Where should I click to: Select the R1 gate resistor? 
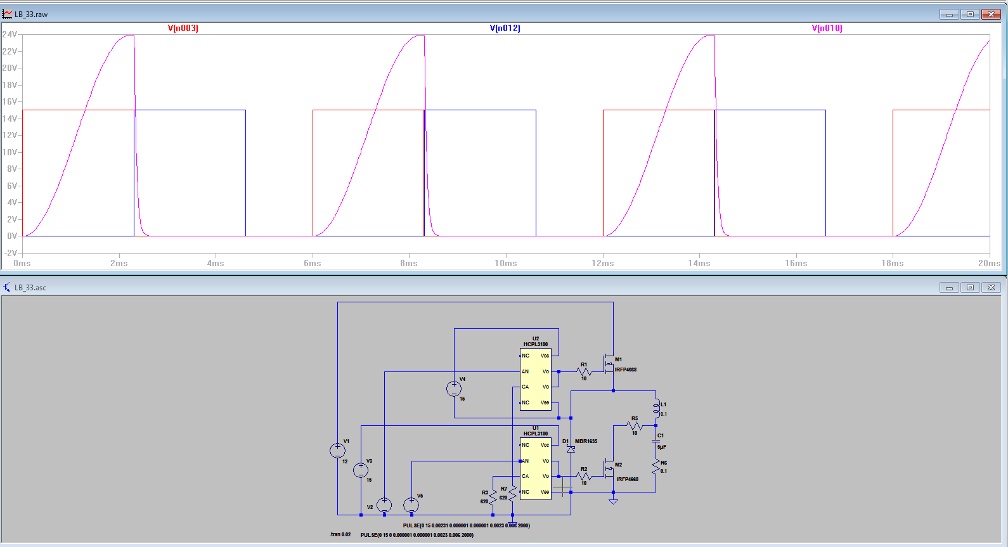click(584, 371)
